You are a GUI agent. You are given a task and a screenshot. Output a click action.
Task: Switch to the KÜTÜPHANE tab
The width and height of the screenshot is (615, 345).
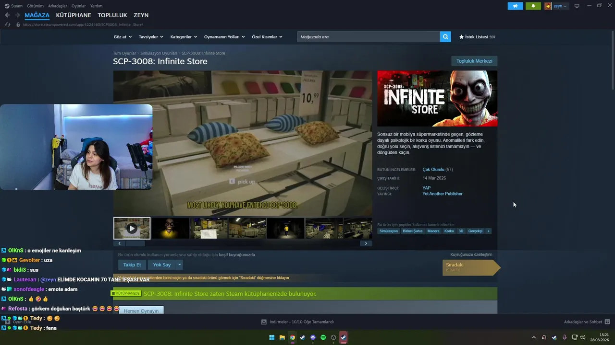coord(74,15)
